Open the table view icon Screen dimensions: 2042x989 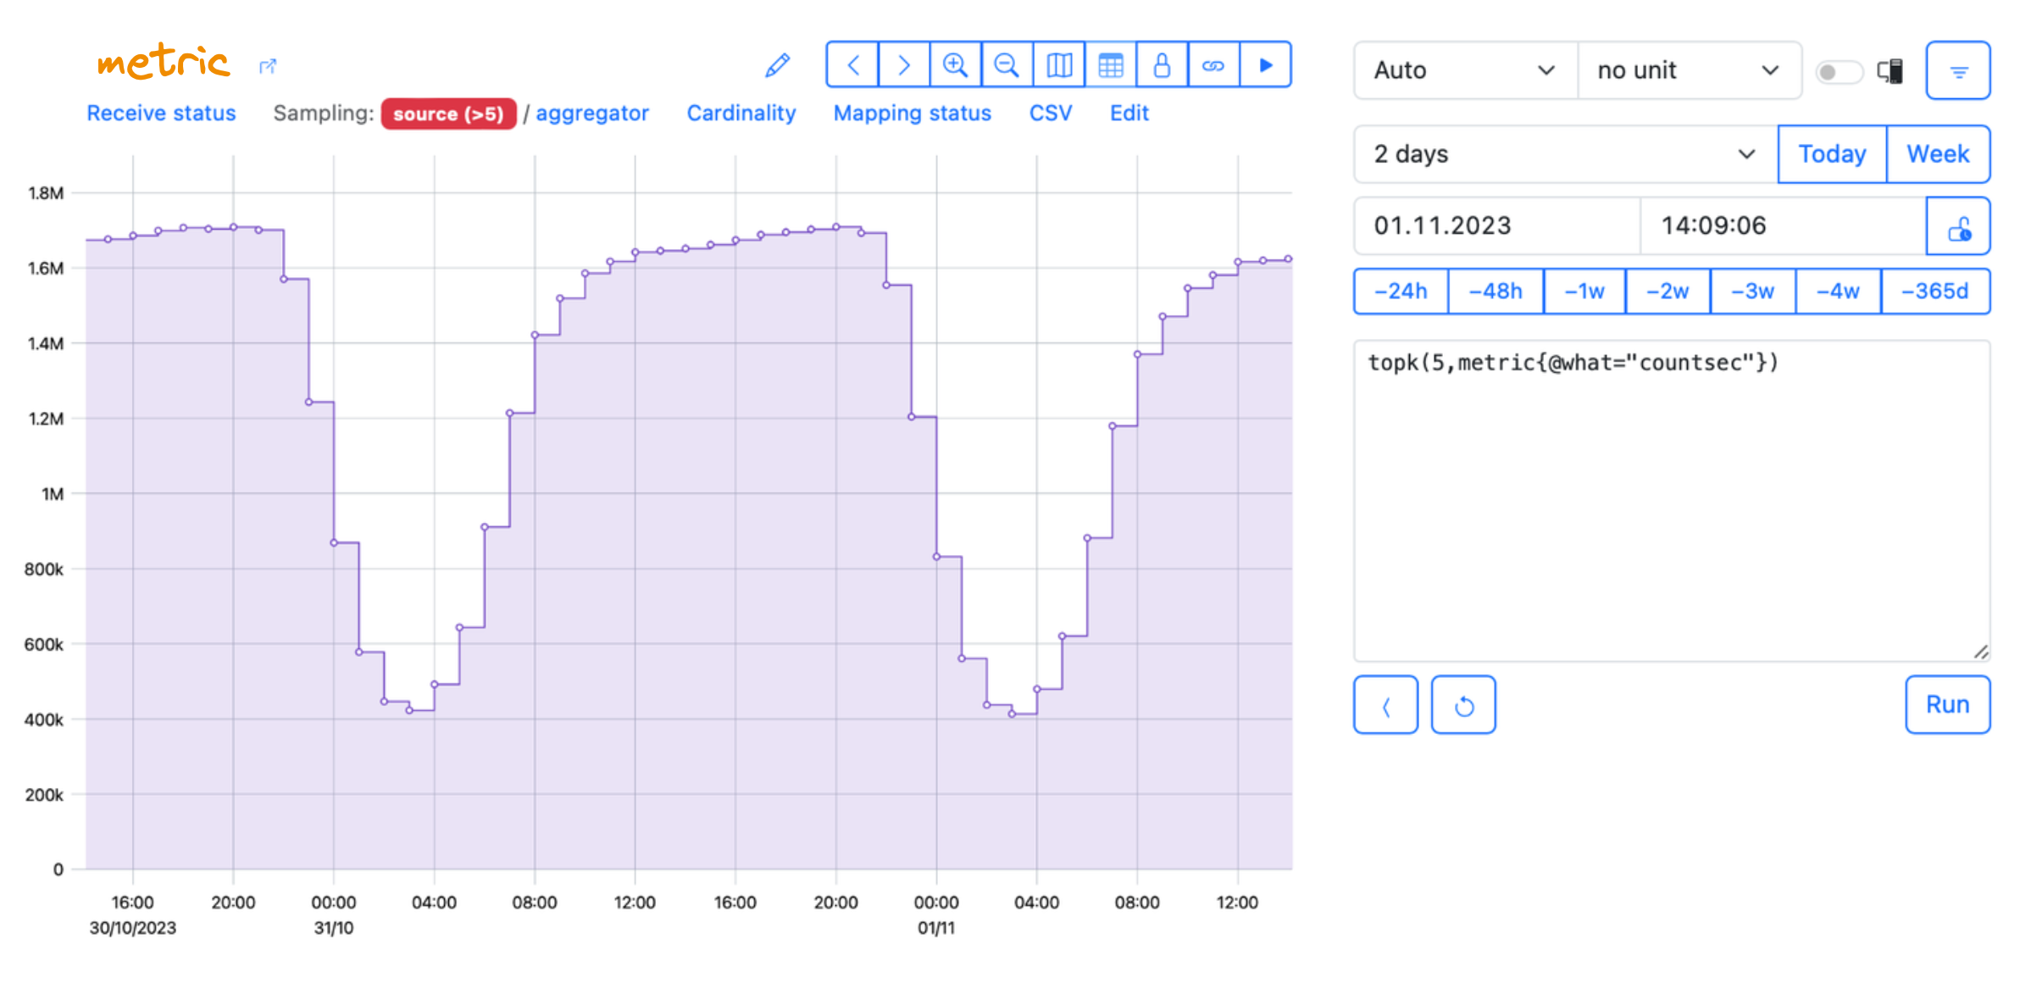click(x=1110, y=64)
